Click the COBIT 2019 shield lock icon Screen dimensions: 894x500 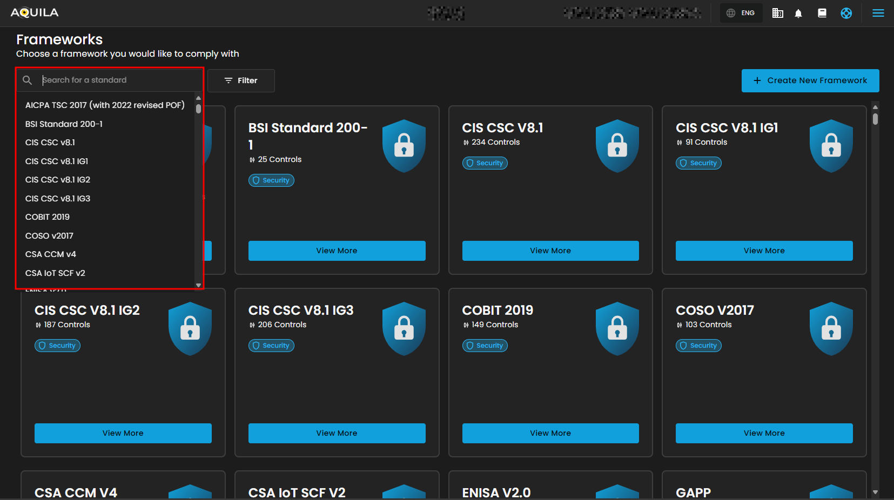click(617, 328)
